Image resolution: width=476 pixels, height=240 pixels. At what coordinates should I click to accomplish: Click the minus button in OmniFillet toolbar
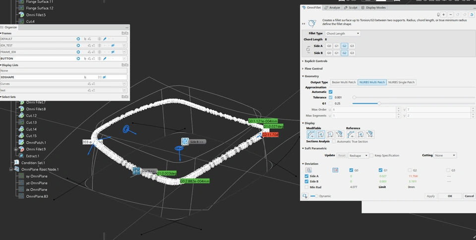coord(451,14)
